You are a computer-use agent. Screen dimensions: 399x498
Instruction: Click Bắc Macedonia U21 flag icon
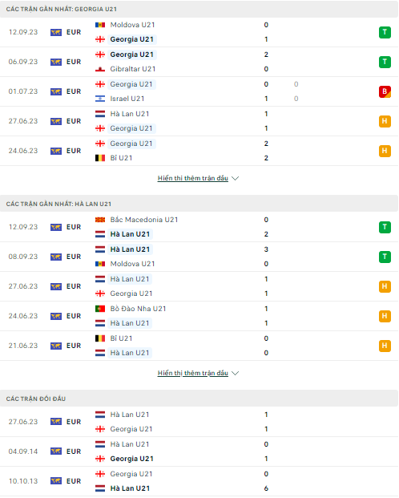(x=100, y=220)
